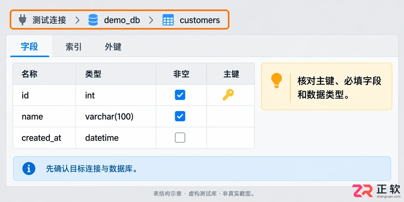Click the varchar(100) type cell

click(116, 116)
